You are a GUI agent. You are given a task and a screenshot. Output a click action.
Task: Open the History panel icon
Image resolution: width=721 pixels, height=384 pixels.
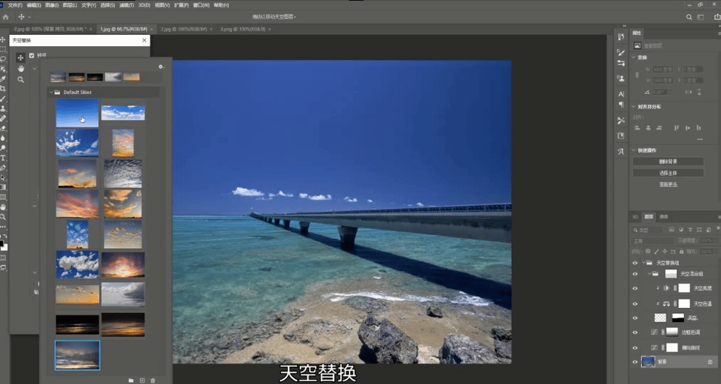pos(621,37)
